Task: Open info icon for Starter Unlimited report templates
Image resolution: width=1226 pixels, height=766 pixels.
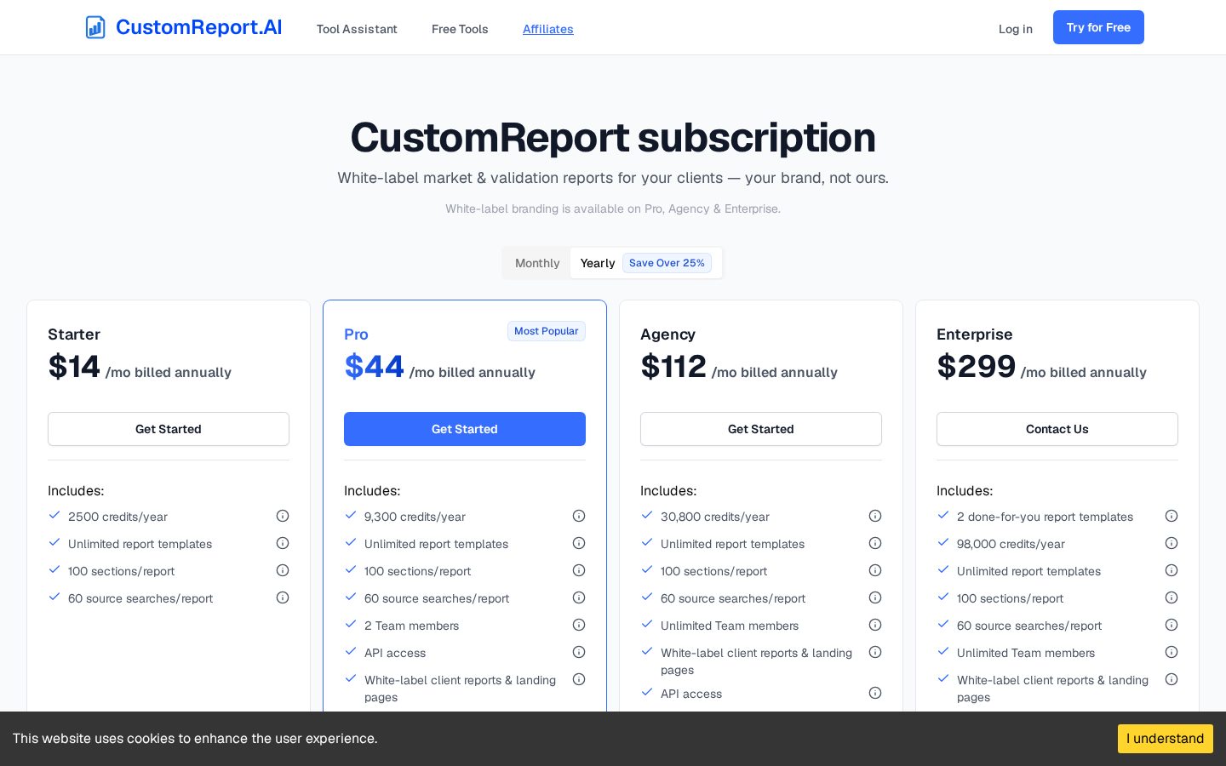Action: coord(283,543)
